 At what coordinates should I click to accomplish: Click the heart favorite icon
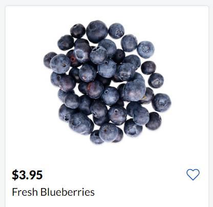coord(193,175)
